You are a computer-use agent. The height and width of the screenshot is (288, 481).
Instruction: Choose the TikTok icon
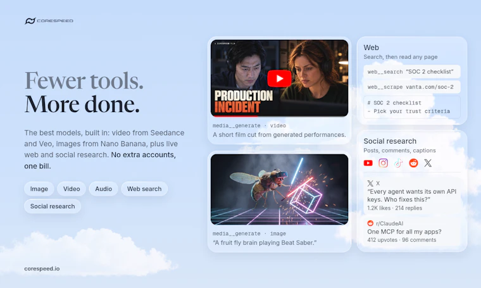[398, 163]
